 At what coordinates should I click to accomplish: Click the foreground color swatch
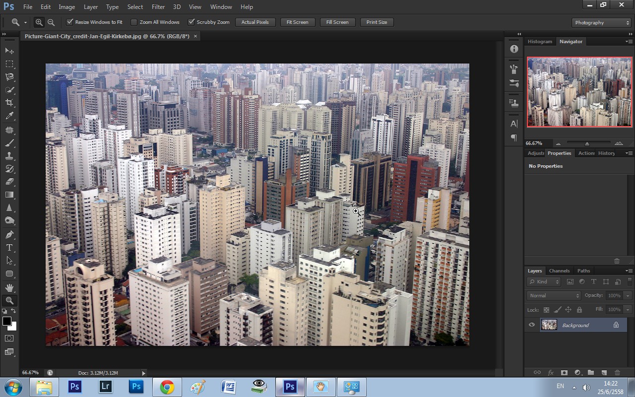tap(6, 321)
